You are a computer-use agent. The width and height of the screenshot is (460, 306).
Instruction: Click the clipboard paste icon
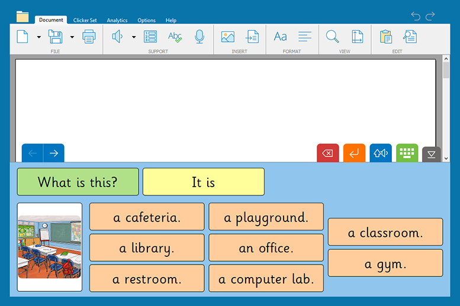click(385, 37)
